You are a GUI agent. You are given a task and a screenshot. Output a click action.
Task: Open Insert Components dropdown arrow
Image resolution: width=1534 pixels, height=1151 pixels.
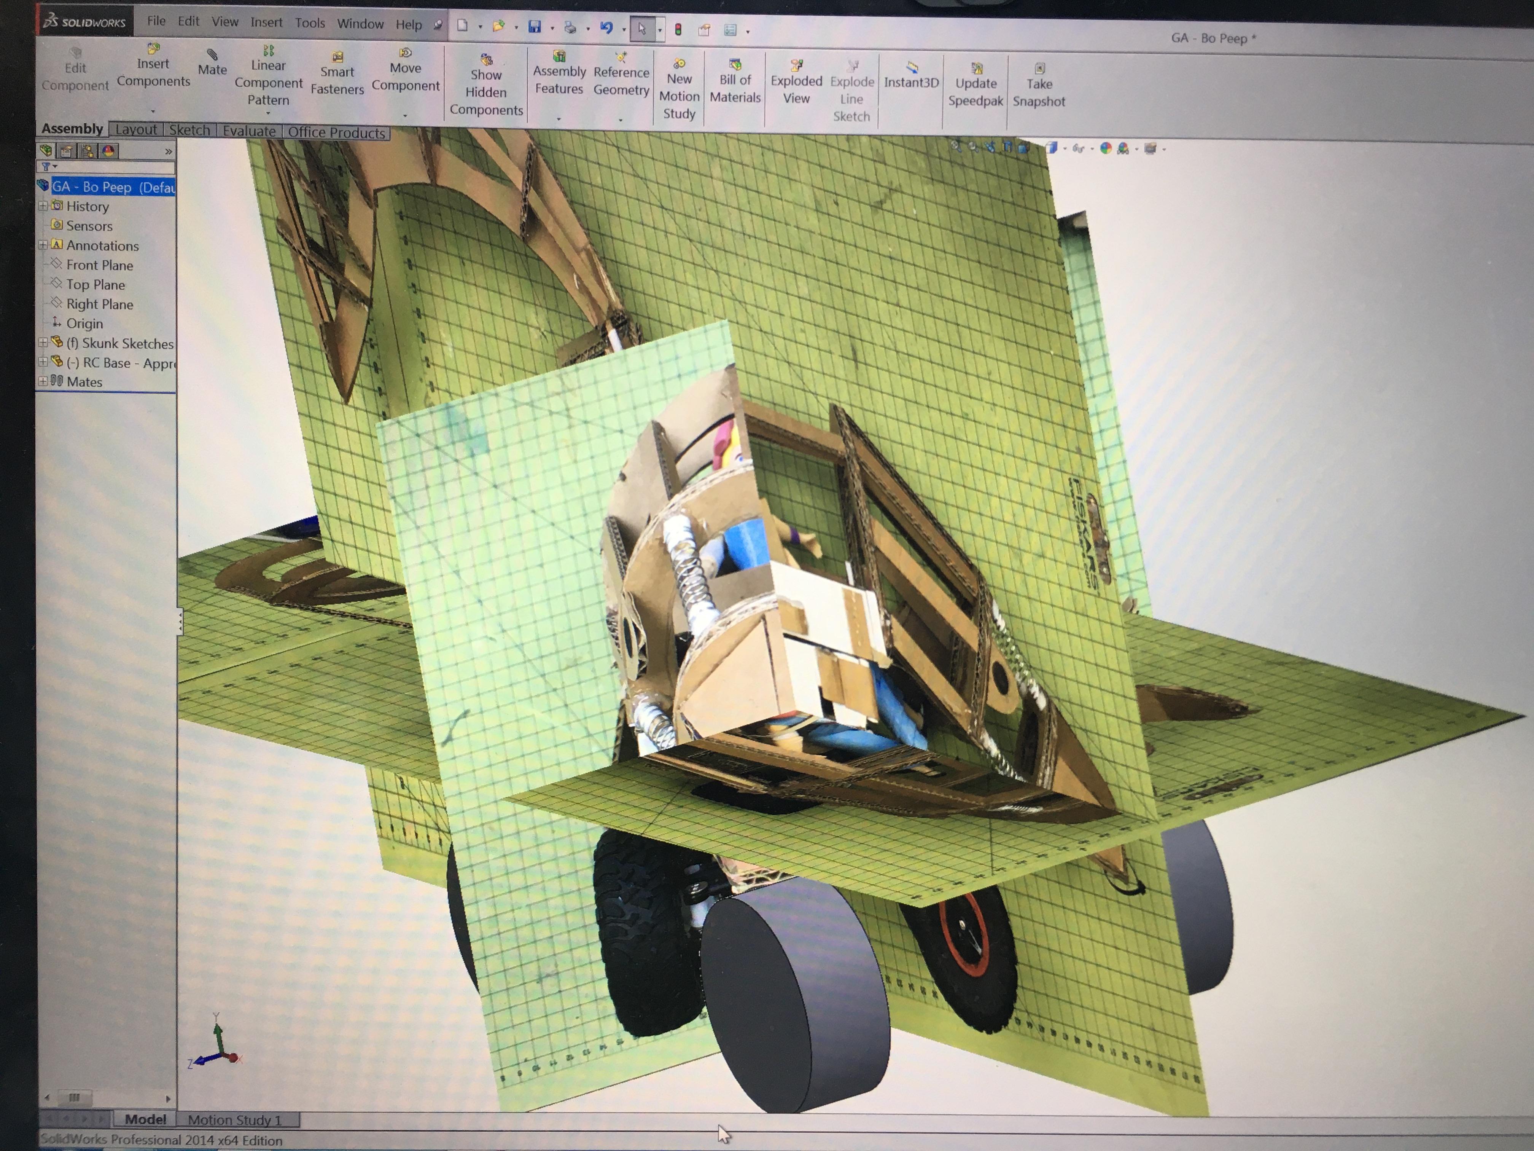153,111
